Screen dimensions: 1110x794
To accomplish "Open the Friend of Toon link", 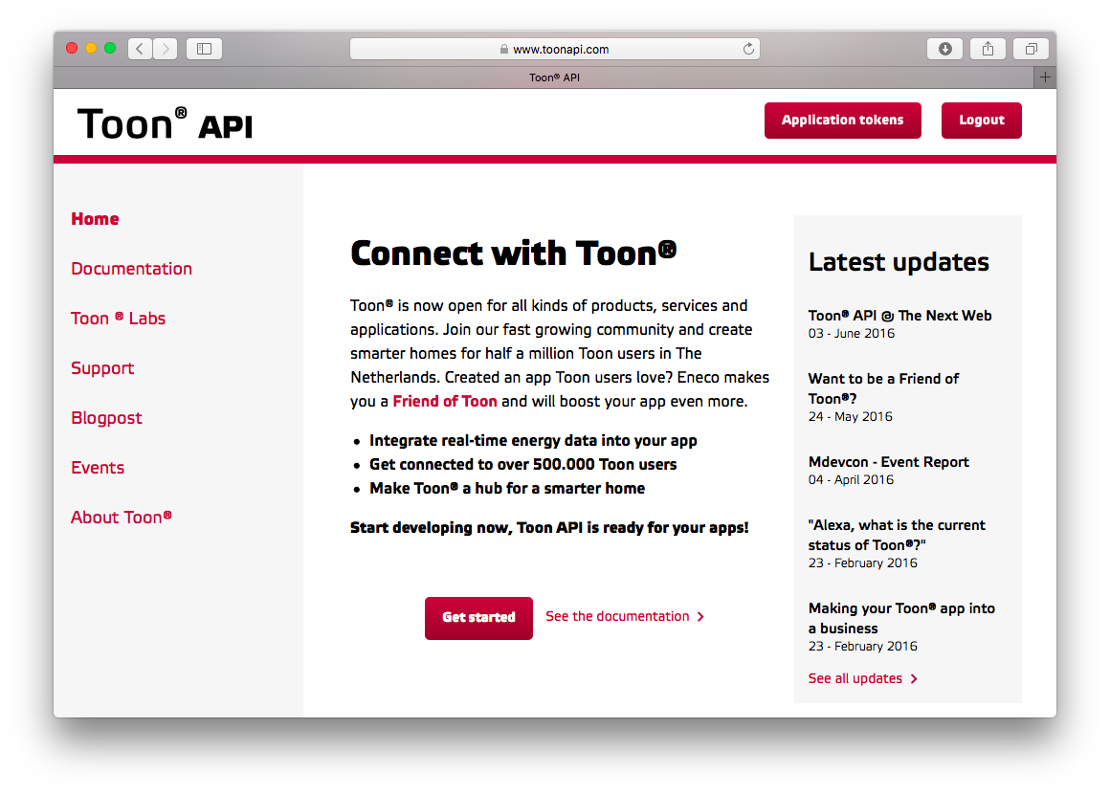I will [445, 402].
